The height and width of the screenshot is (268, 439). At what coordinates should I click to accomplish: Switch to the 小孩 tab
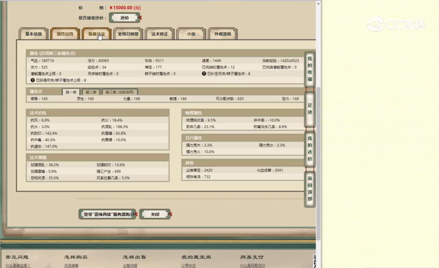point(191,34)
